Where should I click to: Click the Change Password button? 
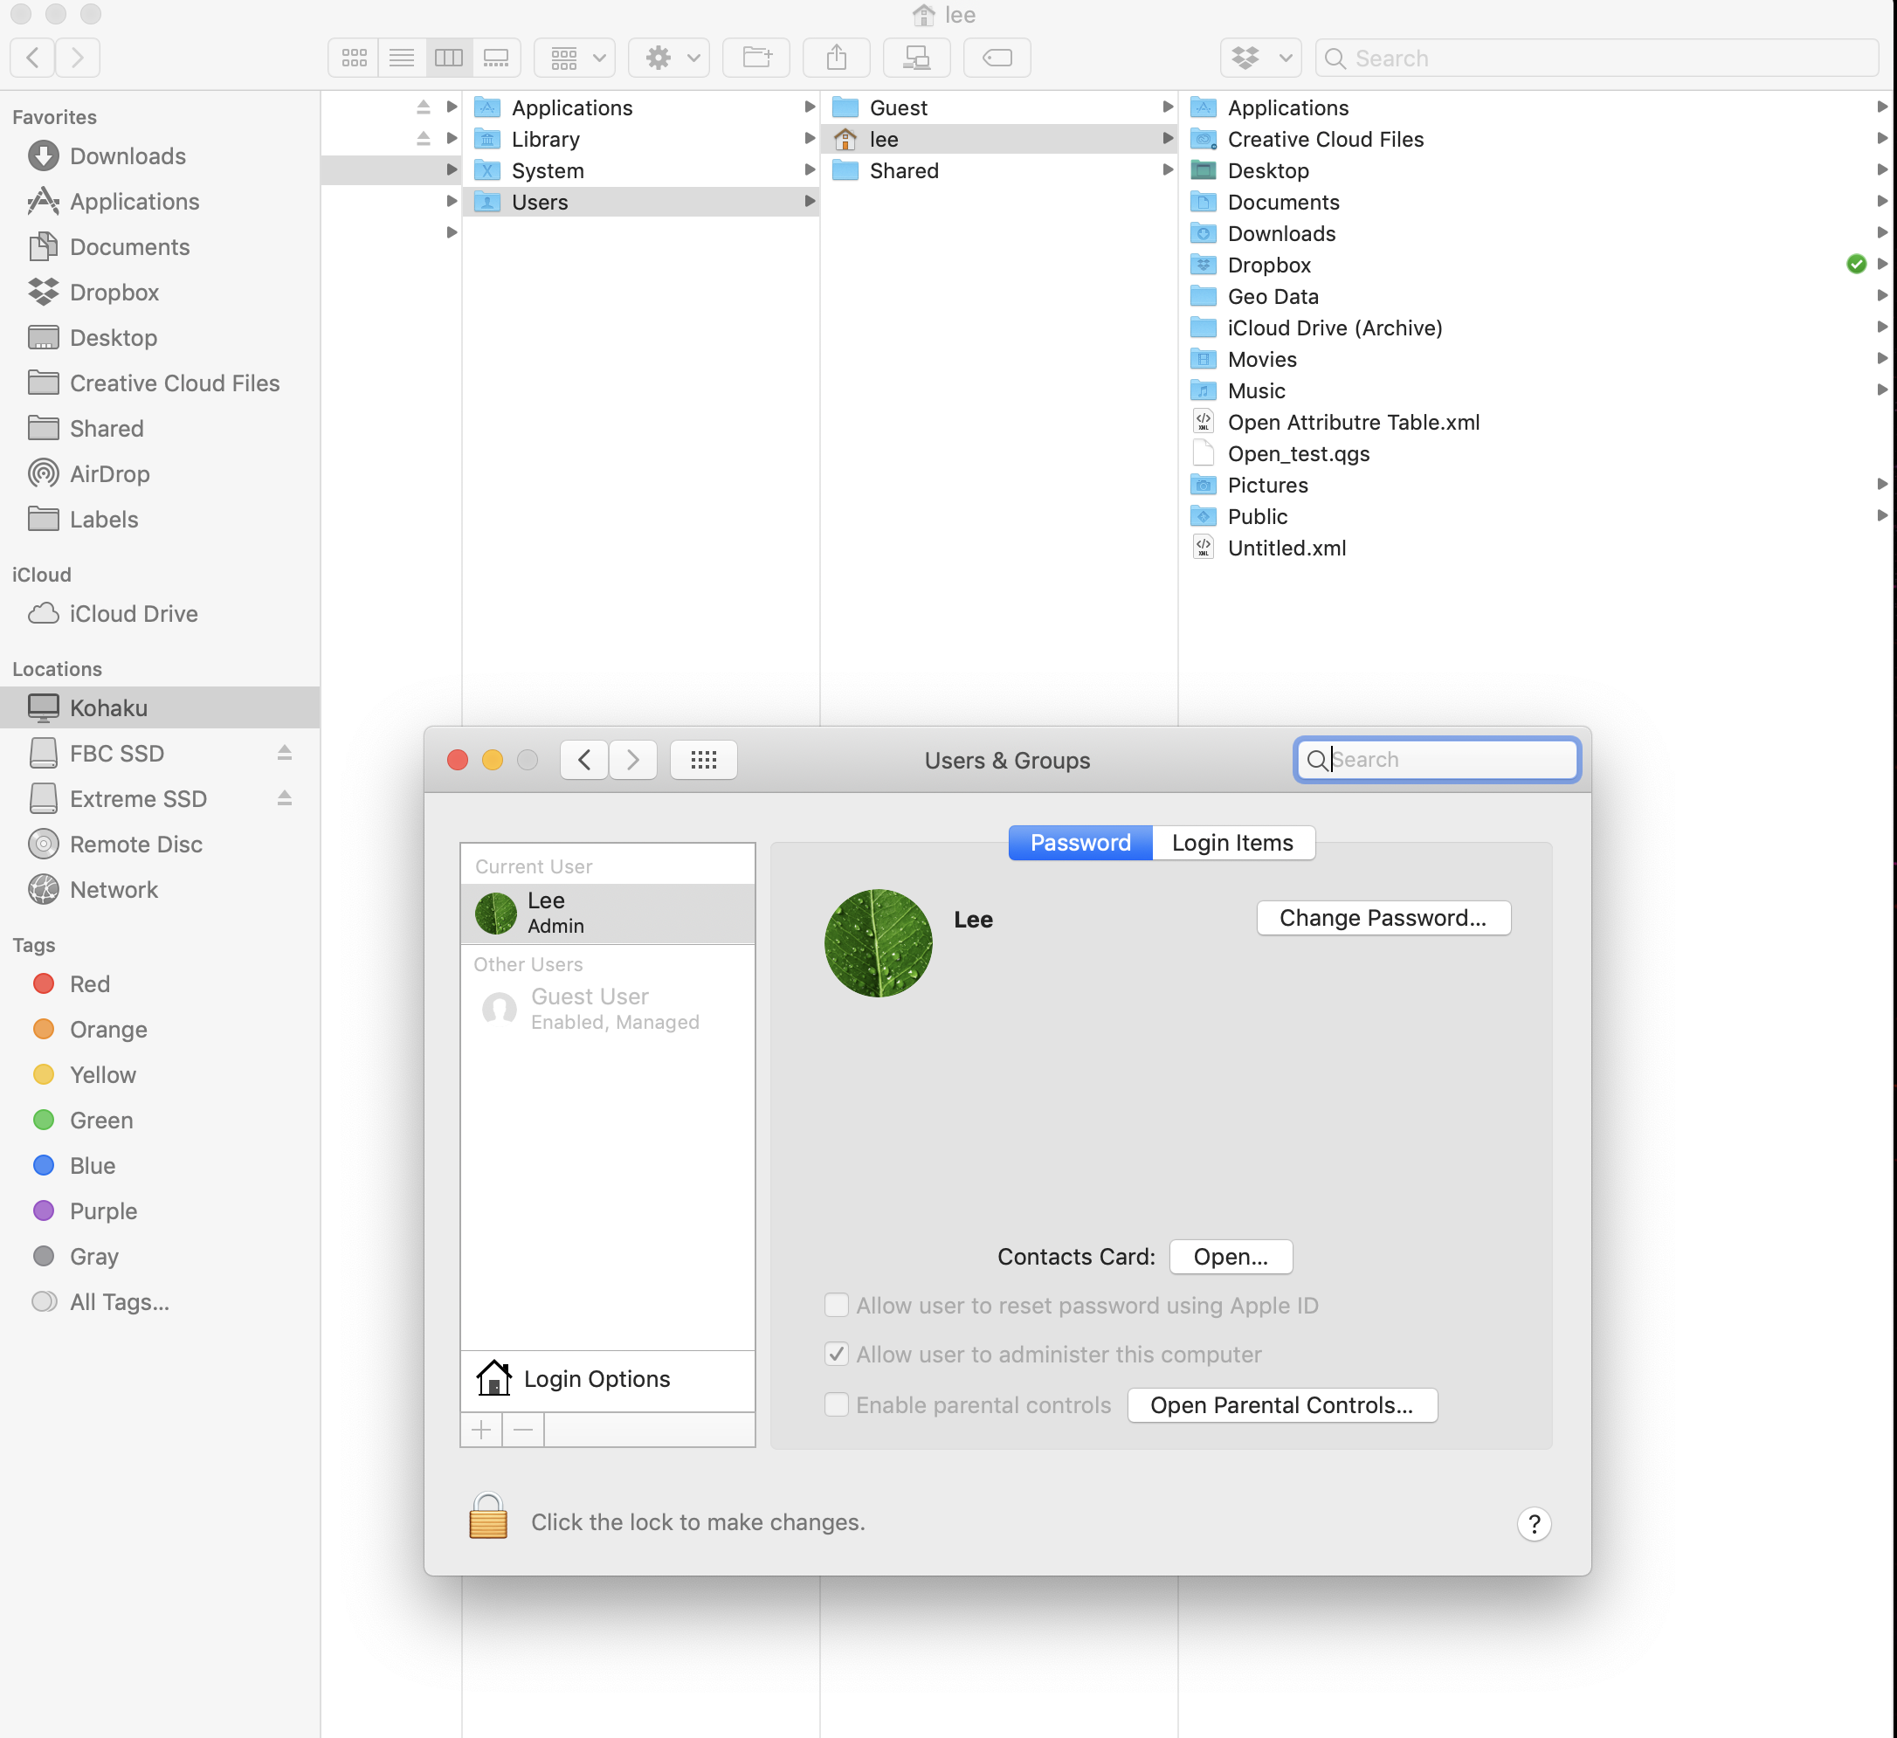(x=1383, y=917)
